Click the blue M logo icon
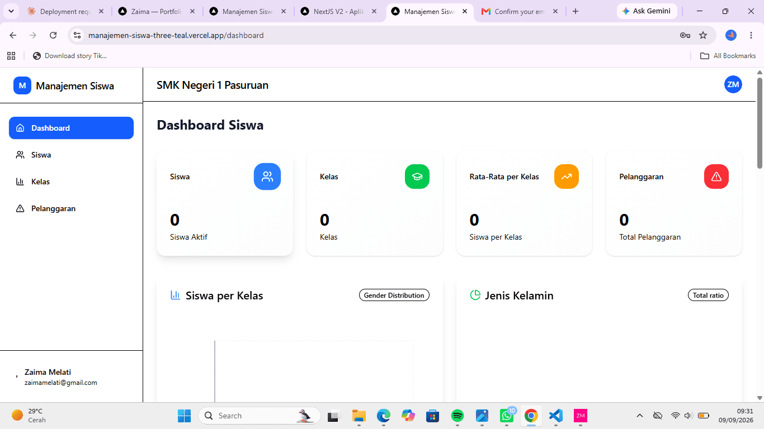The width and height of the screenshot is (764, 429). 22,85
